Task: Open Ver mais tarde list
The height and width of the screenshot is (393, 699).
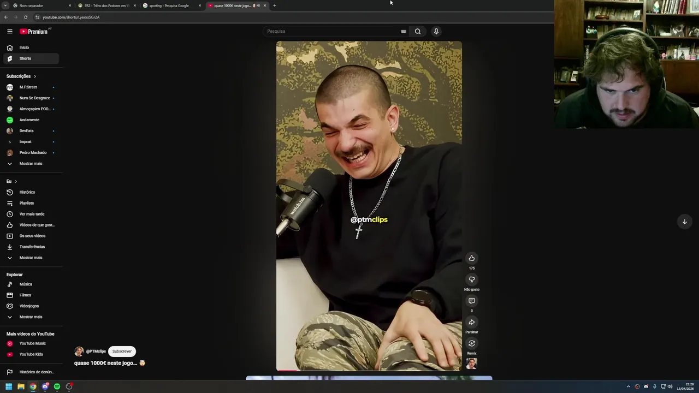Action: [x=31, y=214]
